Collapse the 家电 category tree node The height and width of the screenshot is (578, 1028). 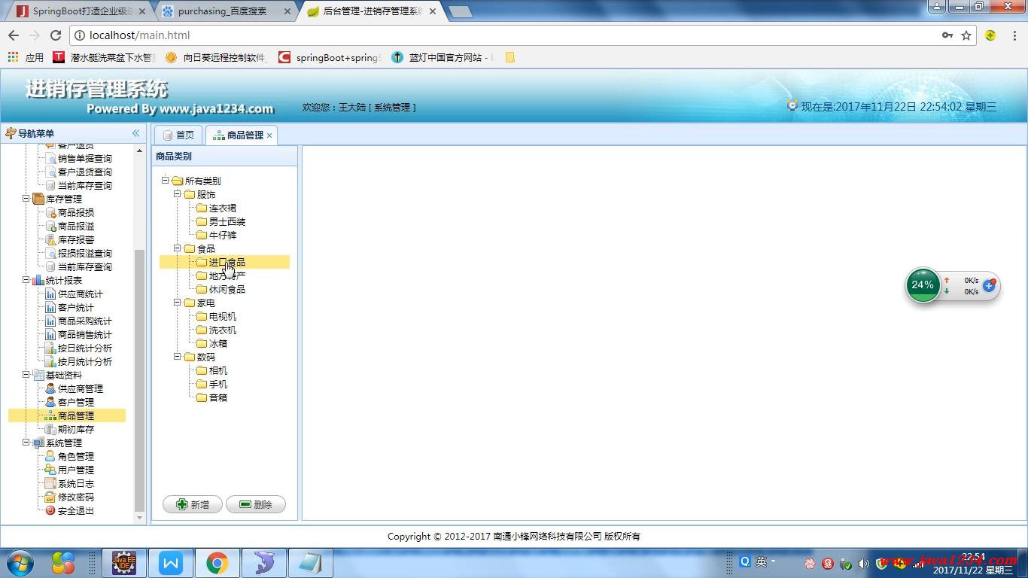tap(178, 303)
